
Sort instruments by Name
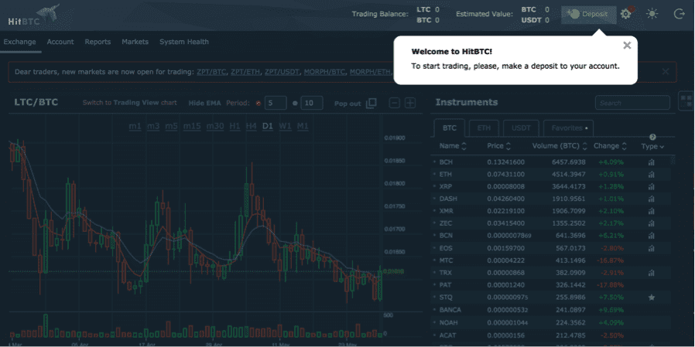(453, 146)
